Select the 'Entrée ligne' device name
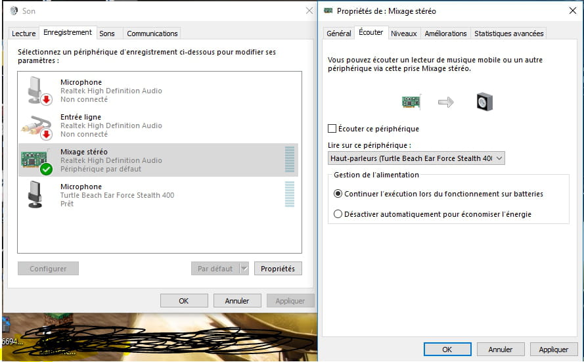 [x=81, y=117]
